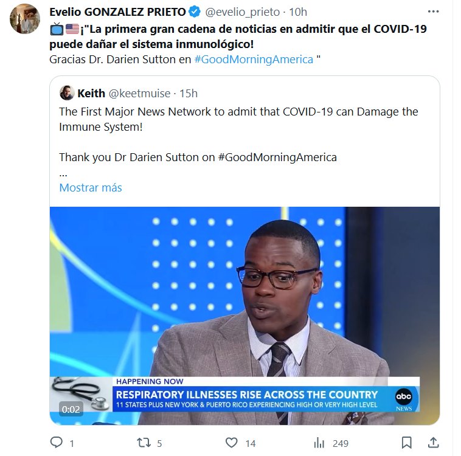Open Keith's small profile picture
This screenshot has width=461, height=456.
point(67,93)
